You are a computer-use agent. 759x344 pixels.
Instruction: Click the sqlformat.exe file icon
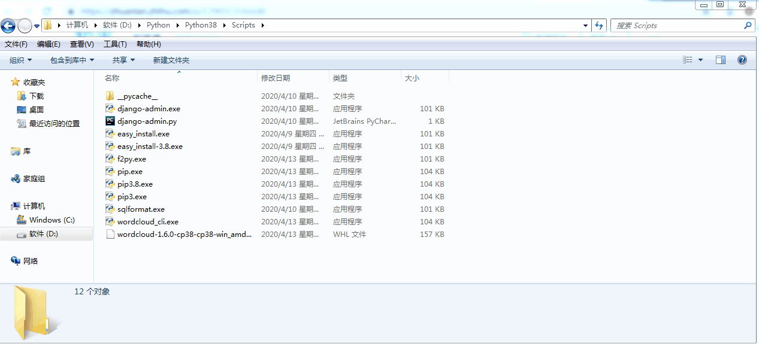click(110, 209)
